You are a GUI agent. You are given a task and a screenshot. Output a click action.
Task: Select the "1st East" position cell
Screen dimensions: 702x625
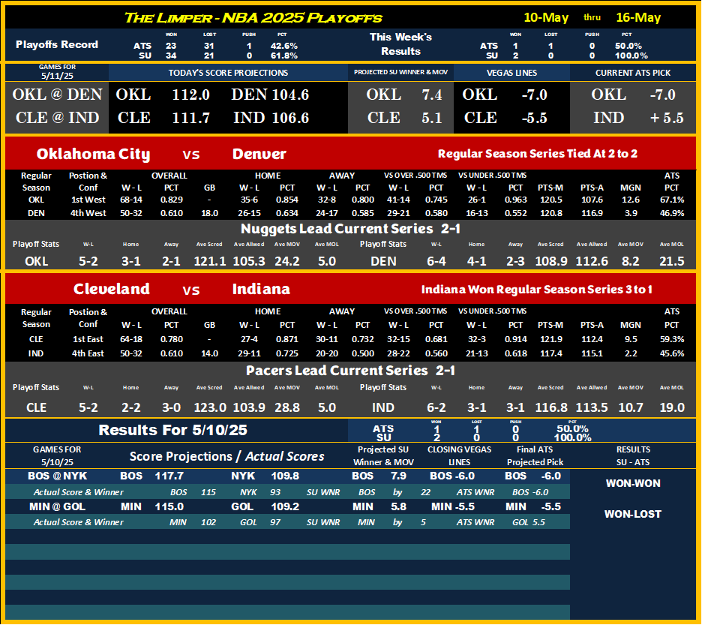pos(88,339)
